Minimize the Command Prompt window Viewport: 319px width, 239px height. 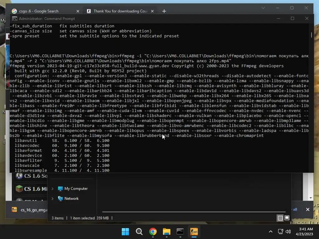[x=279, y=18]
